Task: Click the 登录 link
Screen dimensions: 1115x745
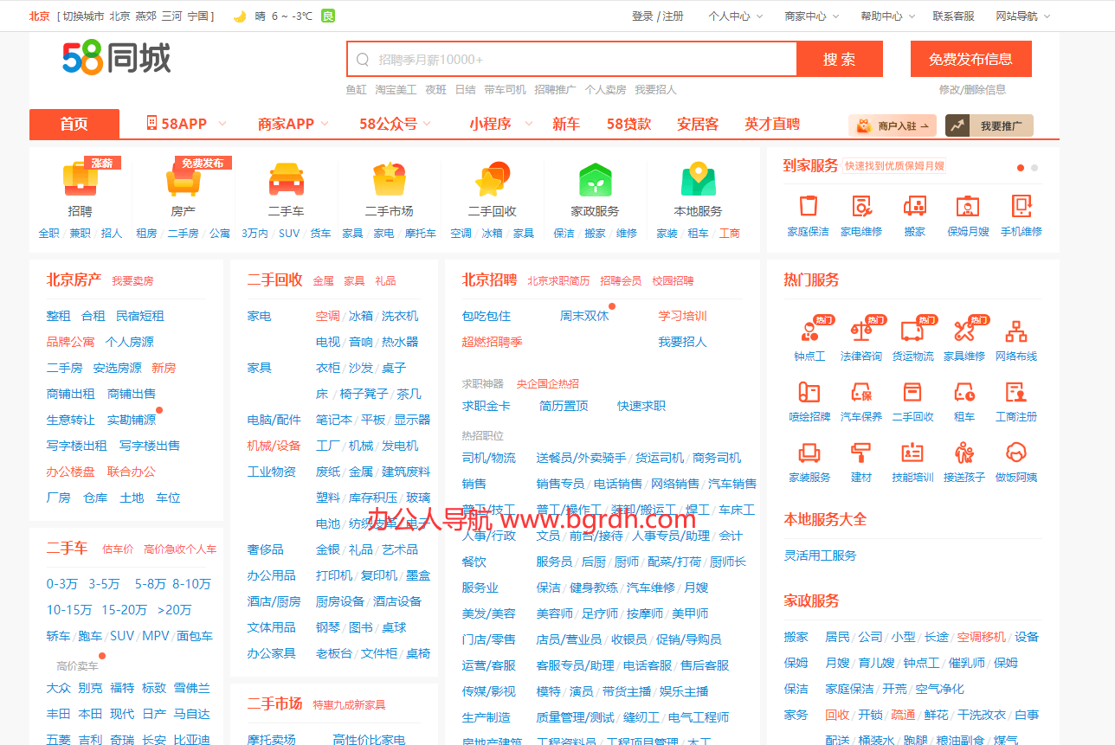Action: coord(642,16)
